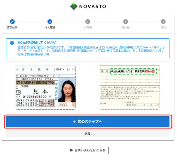Click the arrow icon on next-step button
Screen dimensions: 177x161
coord(74,121)
